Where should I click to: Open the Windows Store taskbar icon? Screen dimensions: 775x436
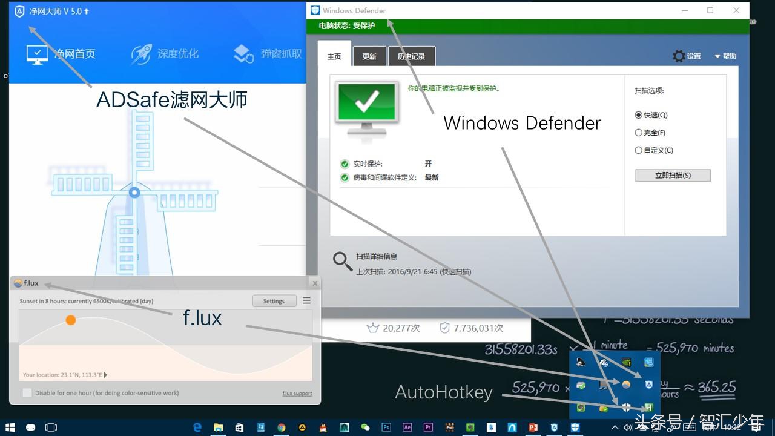(239, 428)
